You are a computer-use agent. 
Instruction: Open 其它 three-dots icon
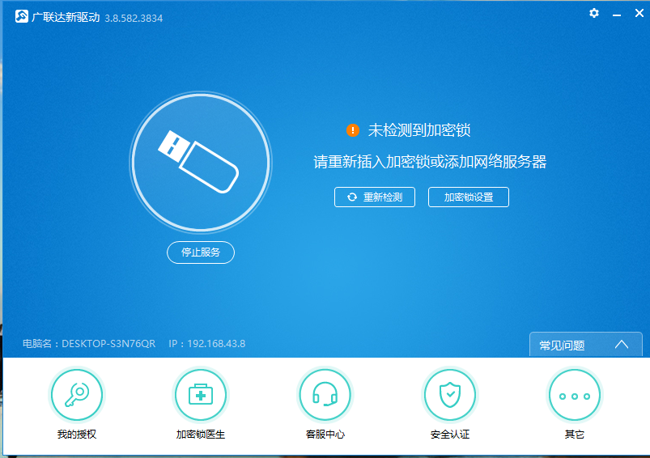pos(575,395)
